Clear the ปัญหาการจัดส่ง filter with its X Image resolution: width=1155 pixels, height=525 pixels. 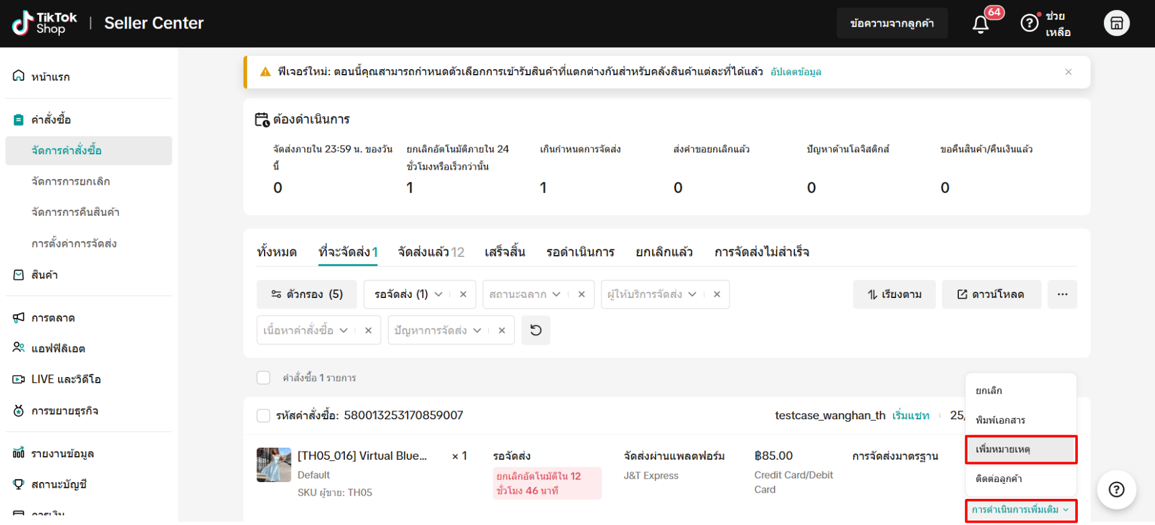pos(502,330)
